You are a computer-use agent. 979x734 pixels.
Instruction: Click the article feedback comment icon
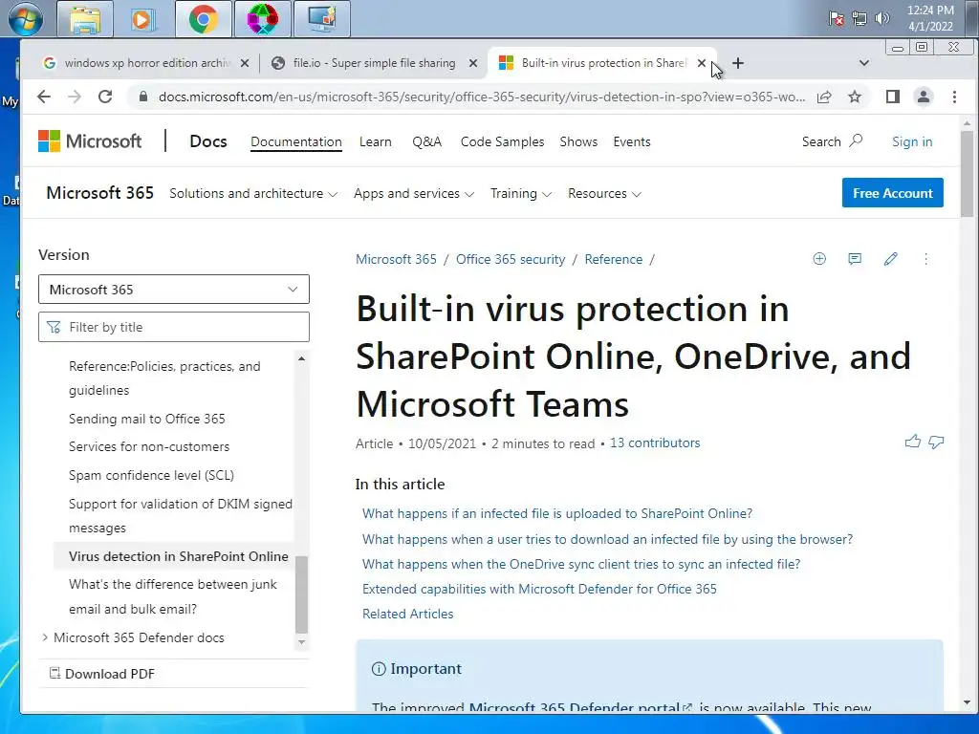coord(855,259)
